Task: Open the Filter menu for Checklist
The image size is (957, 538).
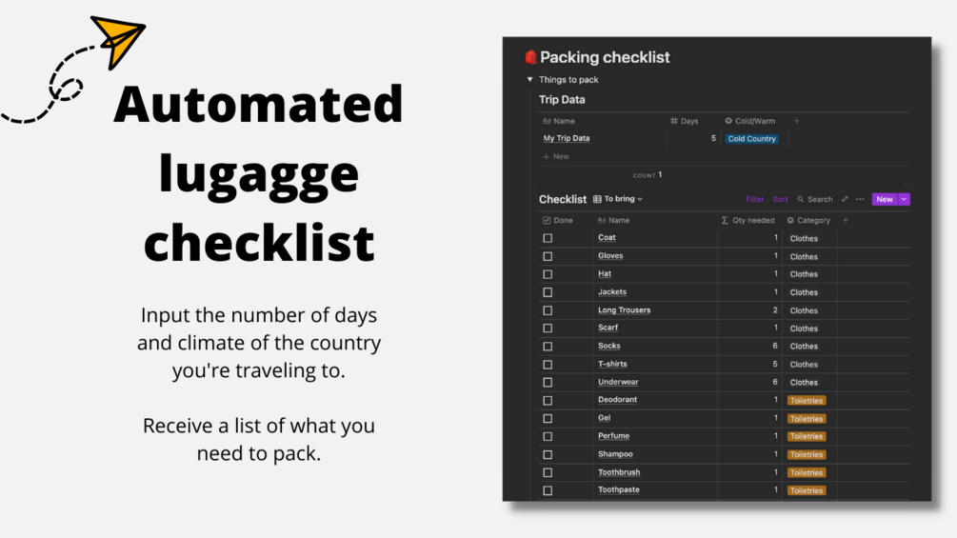Action: tap(755, 199)
